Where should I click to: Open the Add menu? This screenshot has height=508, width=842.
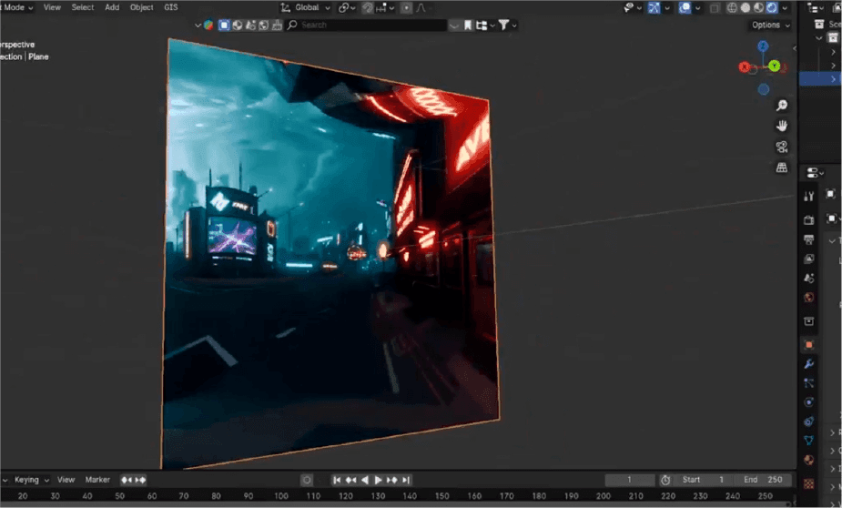(112, 7)
